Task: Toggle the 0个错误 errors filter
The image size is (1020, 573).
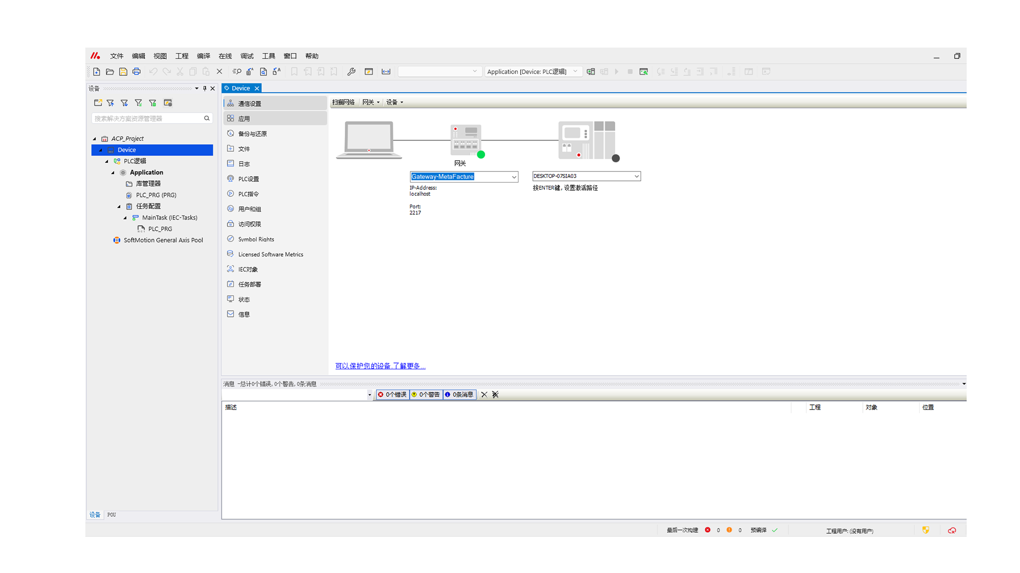Action: pos(393,395)
